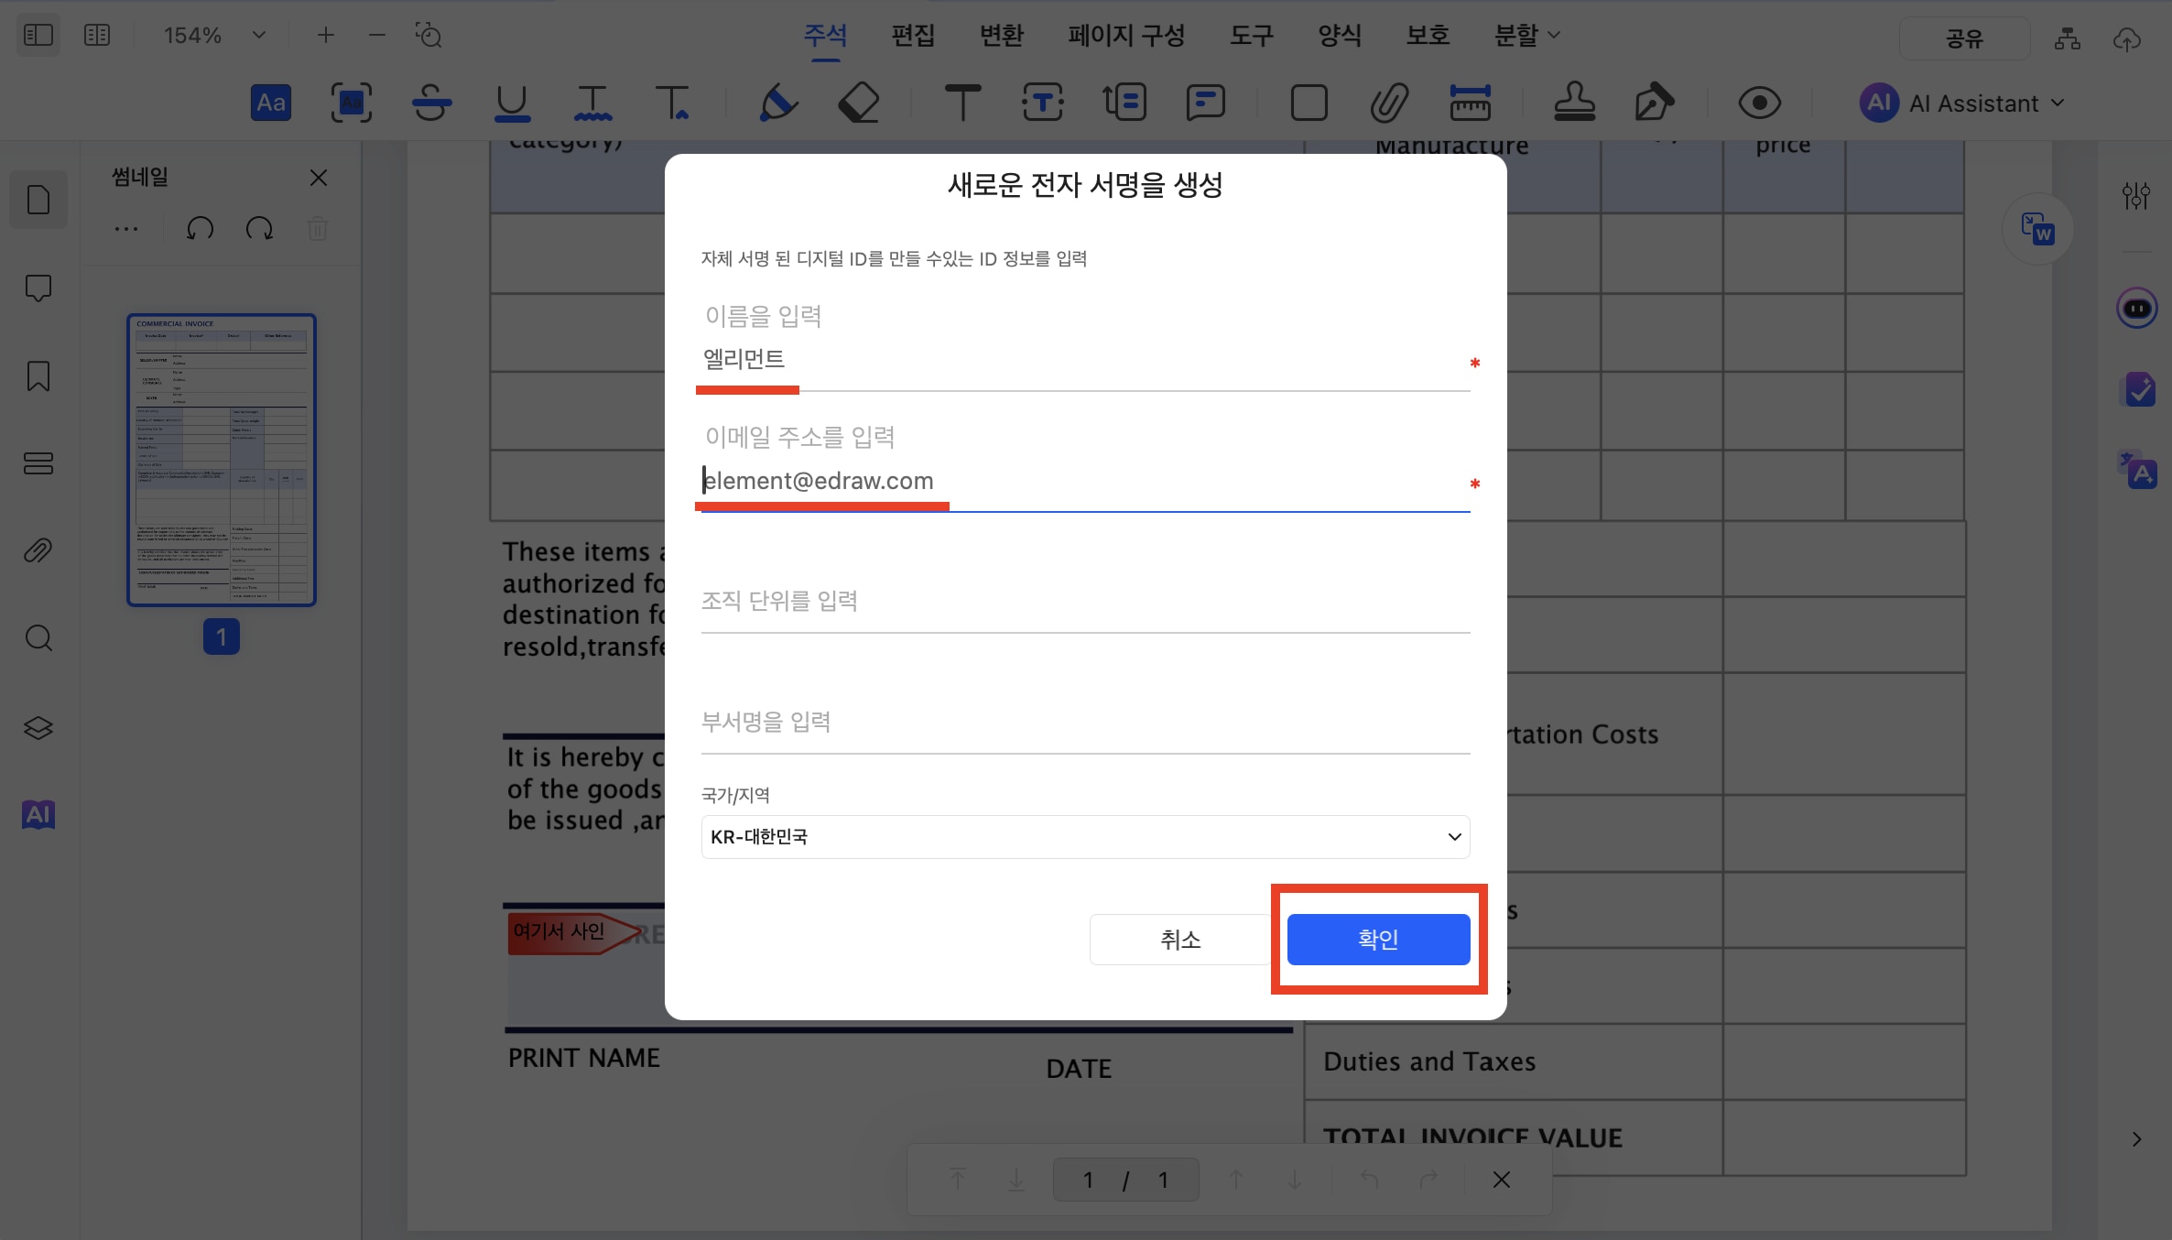Viewport: 2172px width, 1240px height.
Task: Open the 도구 tab
Action: pos(1252,36)
